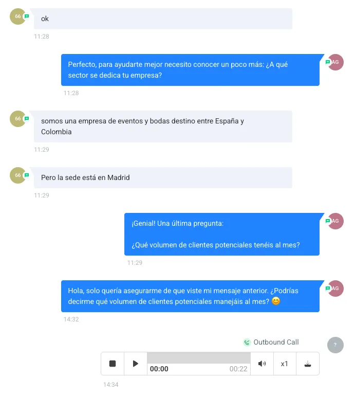Click the eventos y bodas destino message
Screen dimensions: 355x396
(x=163, y=127)
